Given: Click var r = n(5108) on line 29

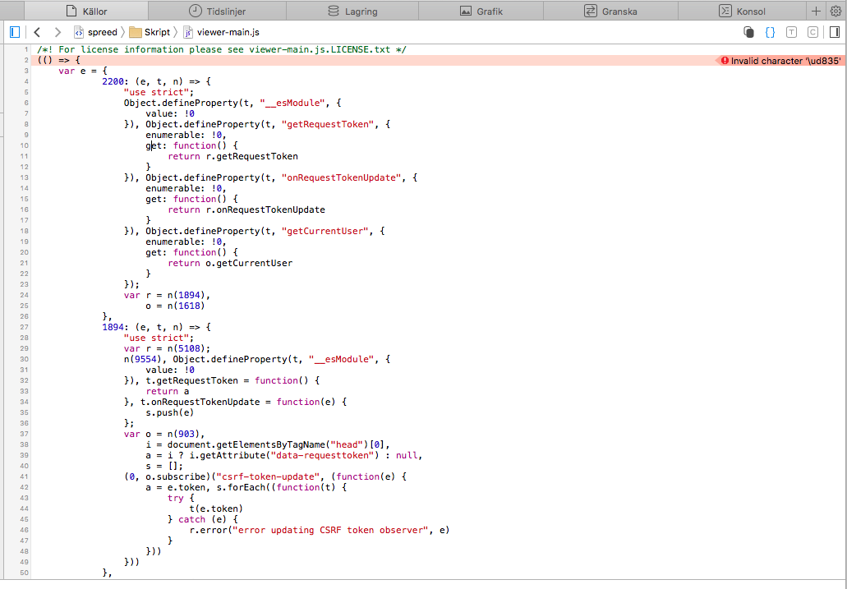Looking at the screenshot, I should (167, 348).
